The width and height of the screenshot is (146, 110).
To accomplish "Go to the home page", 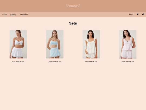I will 4,14.
